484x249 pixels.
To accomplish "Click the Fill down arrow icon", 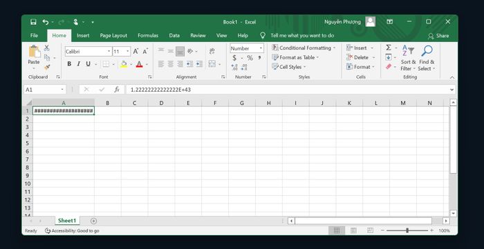I will (x=389, y=57).
